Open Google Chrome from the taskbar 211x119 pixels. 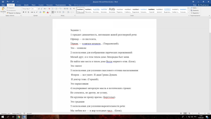[x=19, y=117]
